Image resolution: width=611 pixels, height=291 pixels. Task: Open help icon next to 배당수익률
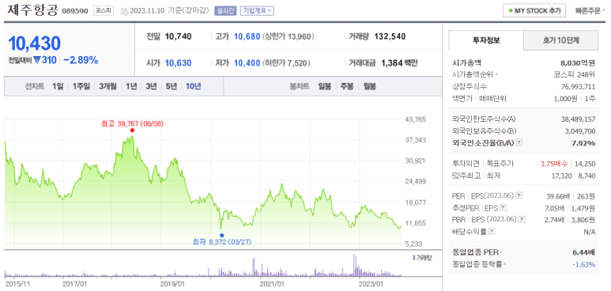pyautogui.click(x=492, y=232)
